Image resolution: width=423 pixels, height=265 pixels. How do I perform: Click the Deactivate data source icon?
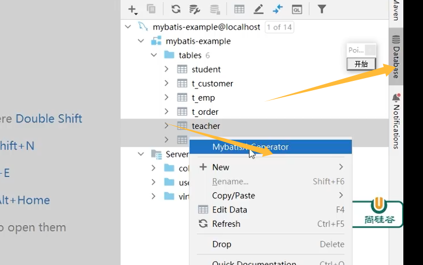point(215,9)
